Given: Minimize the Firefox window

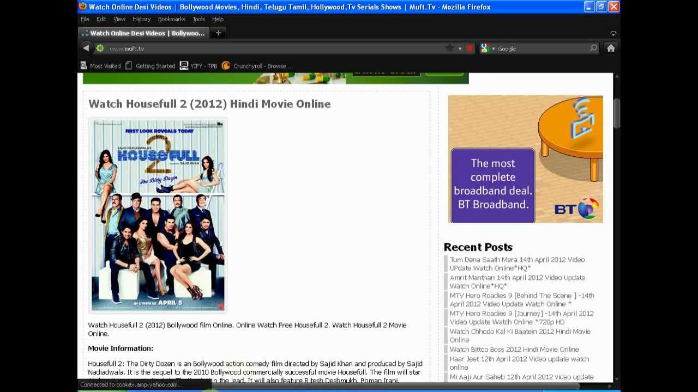Looking at the screenshot, I should (x=588, y=7).
